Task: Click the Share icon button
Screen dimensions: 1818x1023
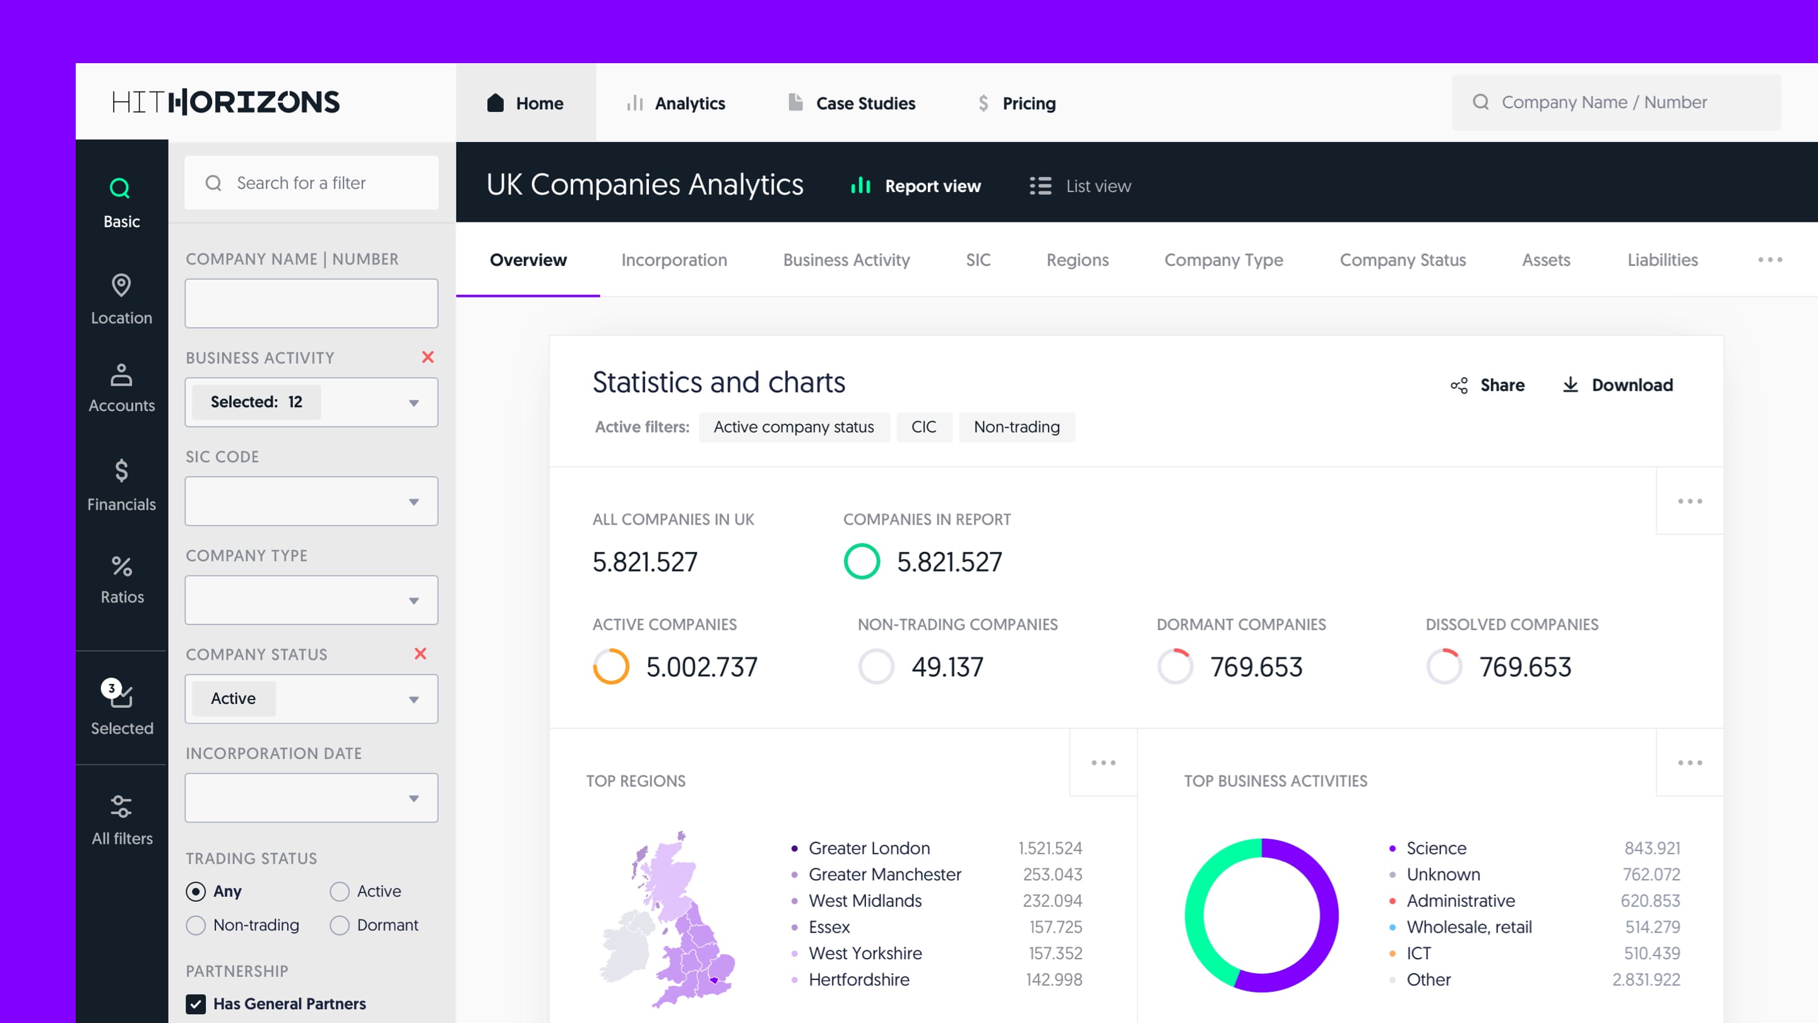Action: (1459, 385)
